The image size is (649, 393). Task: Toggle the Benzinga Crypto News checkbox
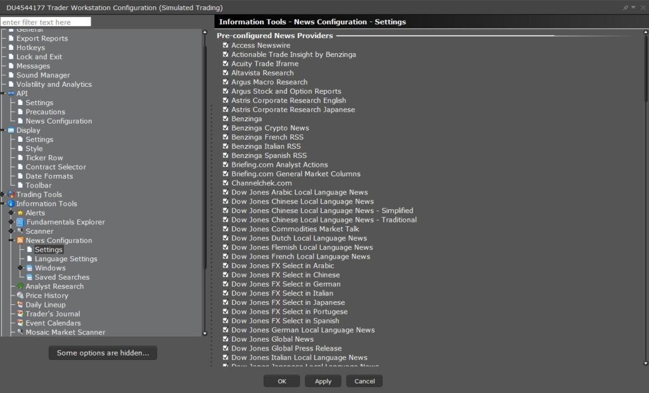coord(226,127)
